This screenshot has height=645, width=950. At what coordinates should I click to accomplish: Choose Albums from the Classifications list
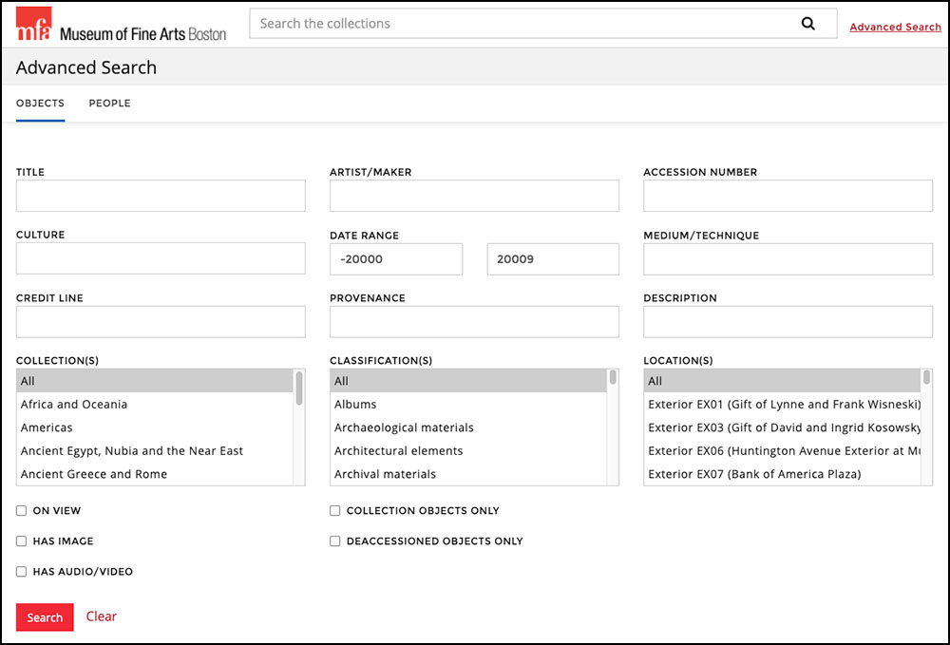(x=354, y=404)
